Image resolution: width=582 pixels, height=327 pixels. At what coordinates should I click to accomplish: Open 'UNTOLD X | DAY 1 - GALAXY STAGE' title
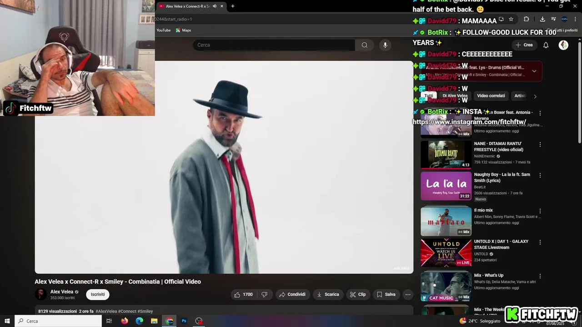tap(501, 244)
